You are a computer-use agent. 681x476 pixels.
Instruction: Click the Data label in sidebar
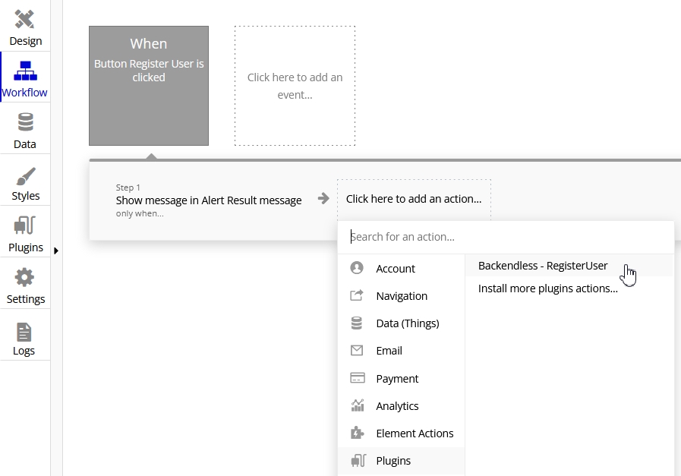coord(25,144)
